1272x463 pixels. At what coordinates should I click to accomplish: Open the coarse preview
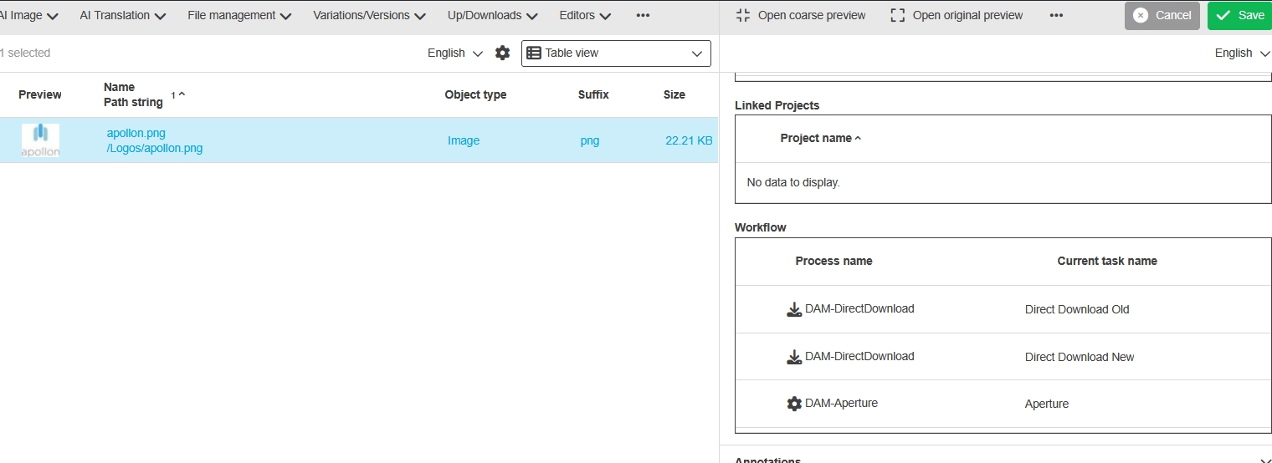pyautogui.click(x=801, y=15)
